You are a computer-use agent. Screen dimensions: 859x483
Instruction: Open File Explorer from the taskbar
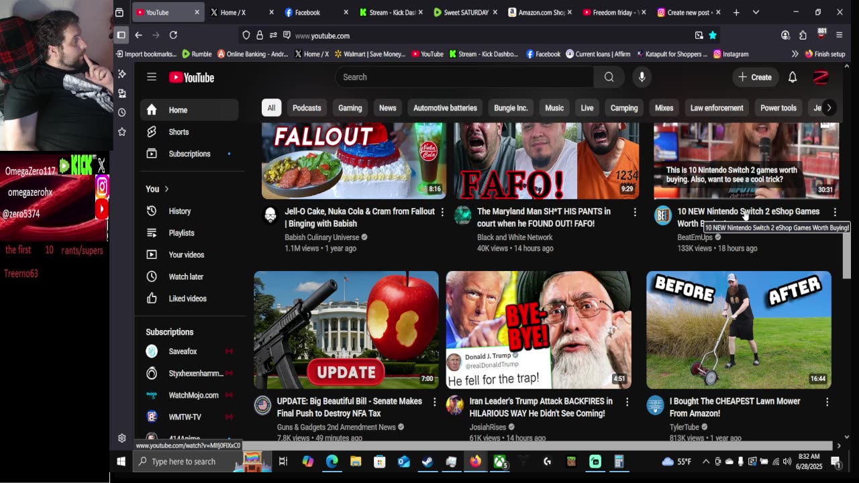click(x=356, y=462)
